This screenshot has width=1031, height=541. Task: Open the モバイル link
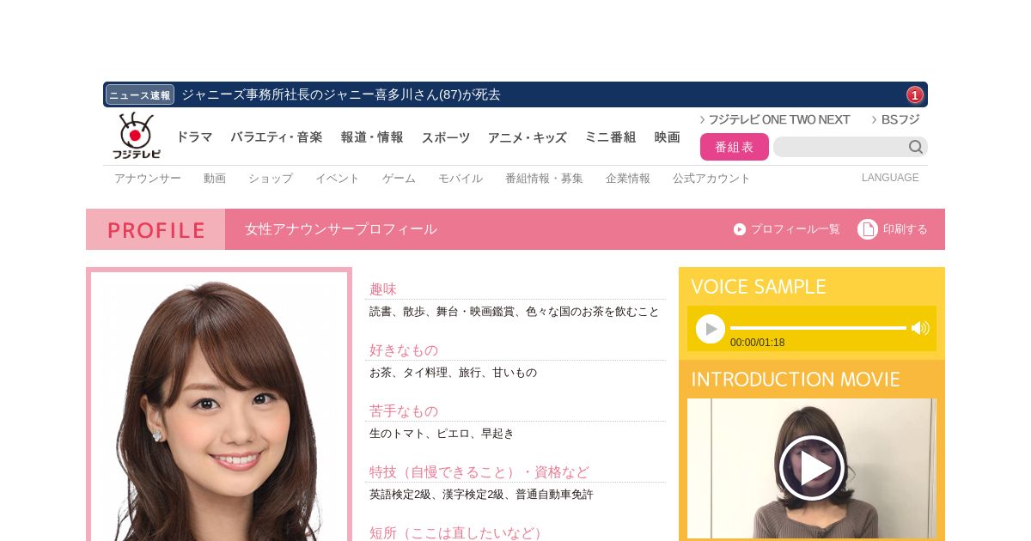461,179
